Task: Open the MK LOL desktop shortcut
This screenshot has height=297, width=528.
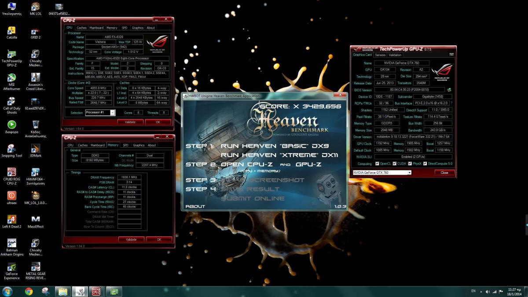Action: (x=35, y=9)
